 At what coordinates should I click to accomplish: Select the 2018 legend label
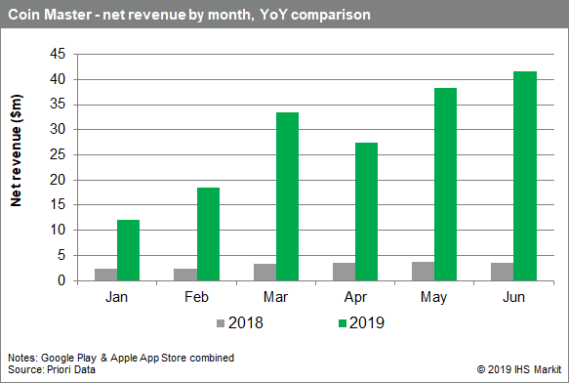pyautogui.click(x=245, y=322)
